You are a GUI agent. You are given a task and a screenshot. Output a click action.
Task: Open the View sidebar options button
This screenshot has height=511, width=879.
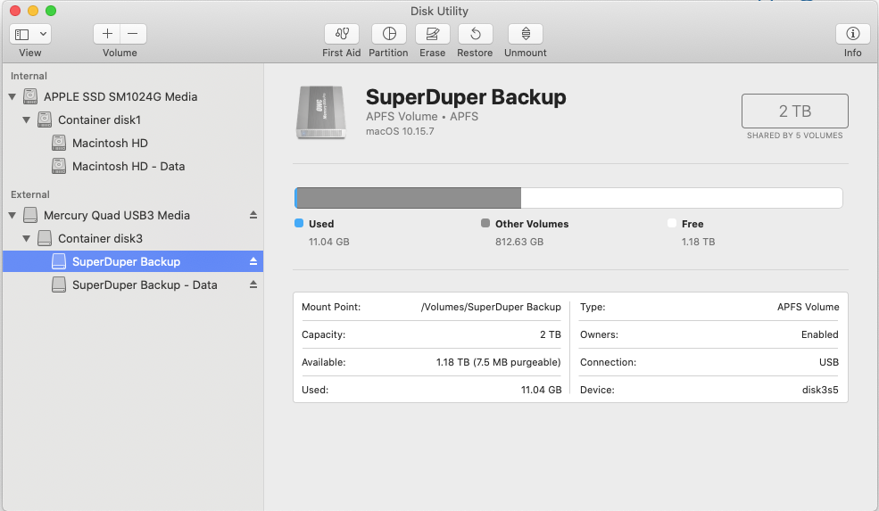point(30,34)
